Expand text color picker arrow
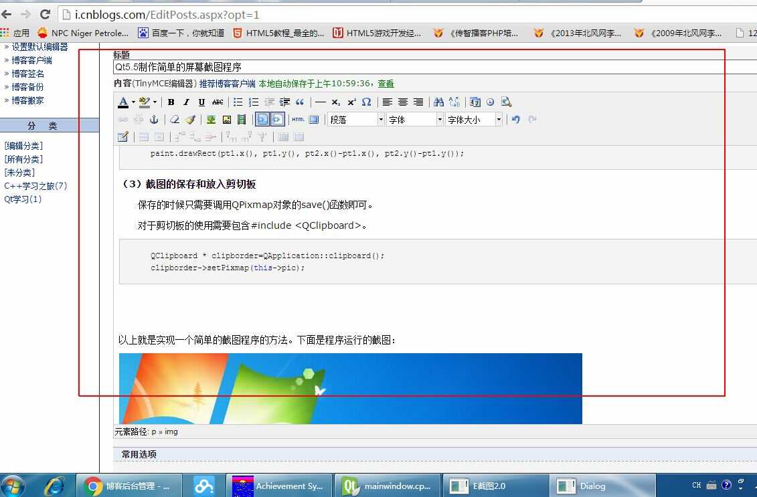 coord(133,102)
